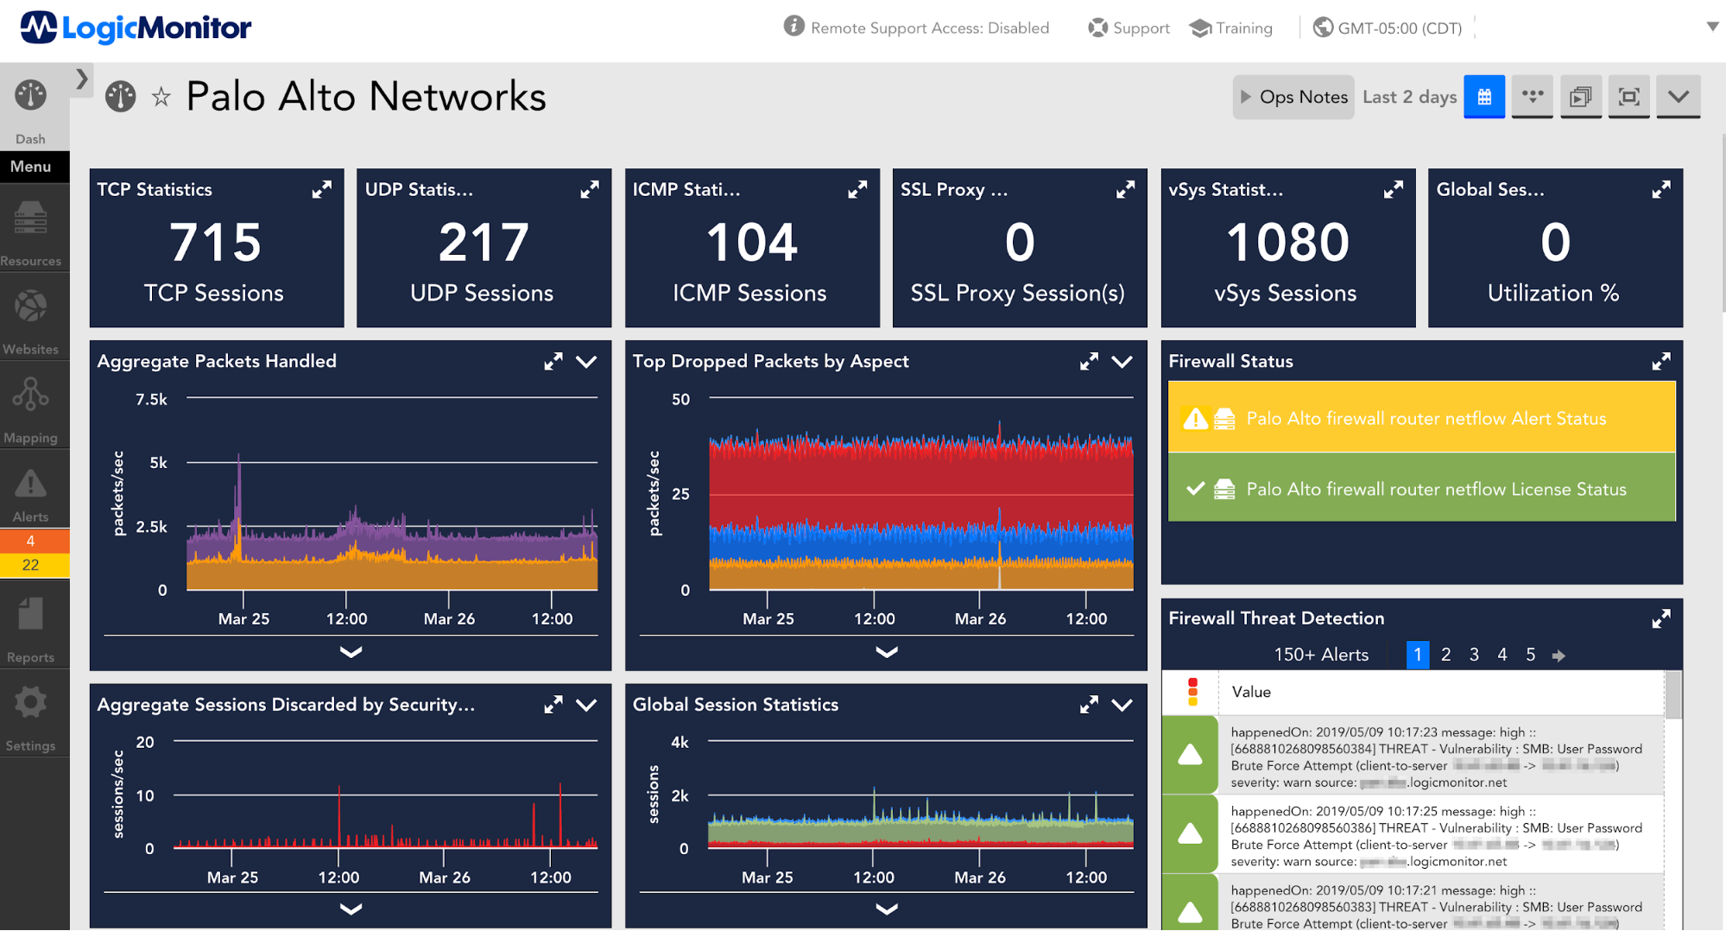This screenshot has height=931, width=1726.
Task: Expand Firewall Threat Detection widget
Action: pos(1661,619)
